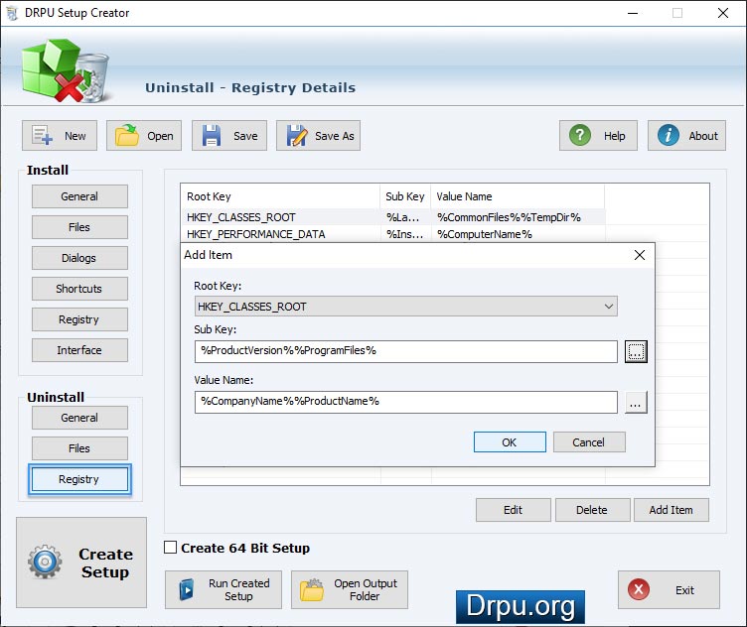This screenshot has width=747, height=627.
Task: Click the Edit button below the list
Action: tap(514, 510)
